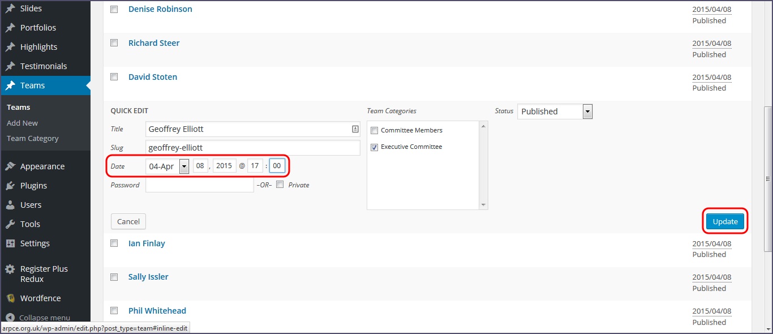Image resolution: width=773 pixels, height=334 pixels.
Task: Open the Team Category submenu item
Action: [32, 138]
